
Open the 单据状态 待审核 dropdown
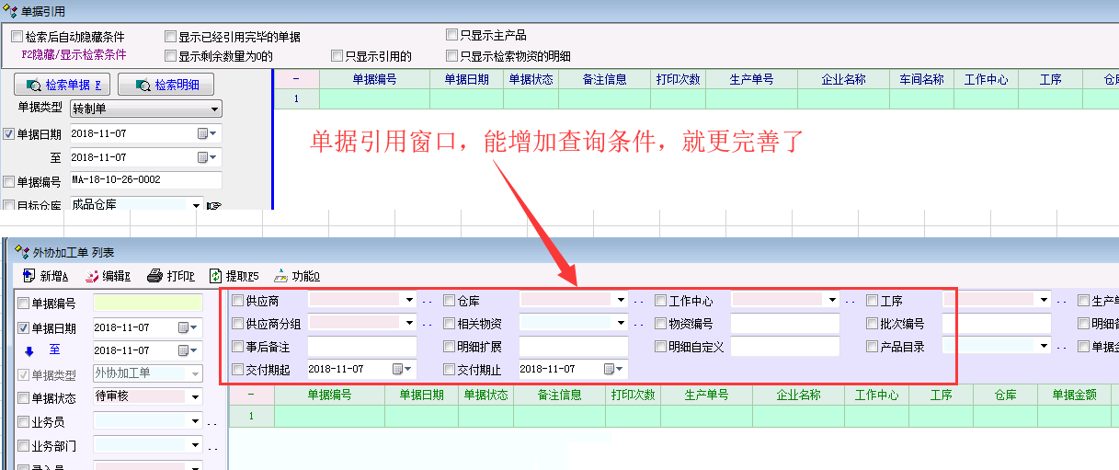click(194, 396)
